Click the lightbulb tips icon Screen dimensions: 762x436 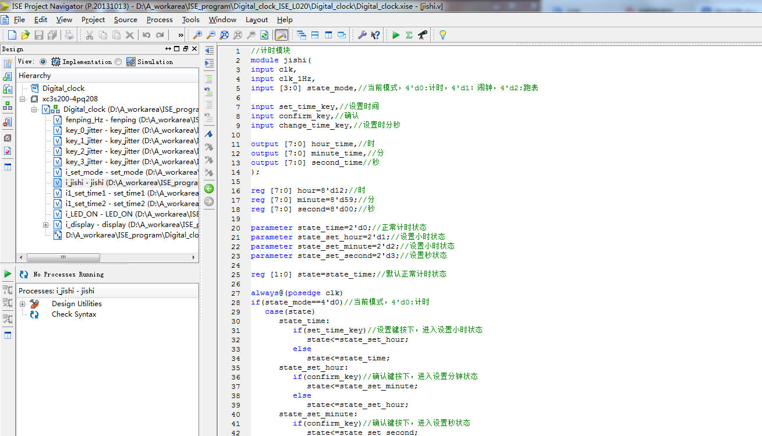coord(442,35)
